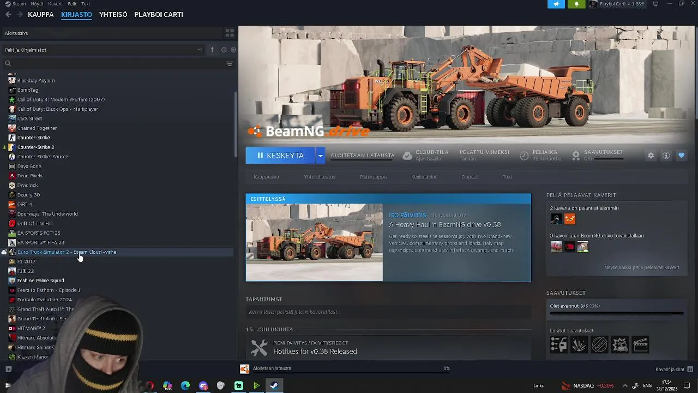This screenshot has width=698, height=393.
Task: Open BeamNG game info icon
Action: tap(666, 156)
